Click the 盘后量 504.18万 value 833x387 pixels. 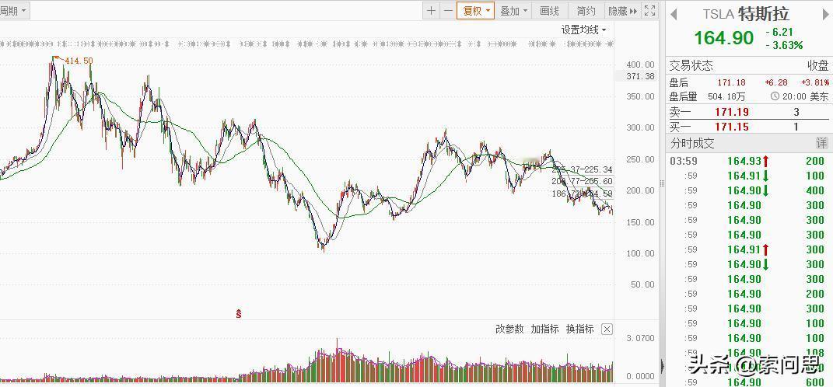(726, 96)
